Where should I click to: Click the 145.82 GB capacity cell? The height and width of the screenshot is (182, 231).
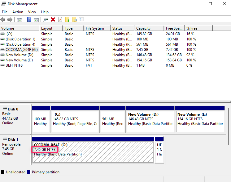pos(144,34)
